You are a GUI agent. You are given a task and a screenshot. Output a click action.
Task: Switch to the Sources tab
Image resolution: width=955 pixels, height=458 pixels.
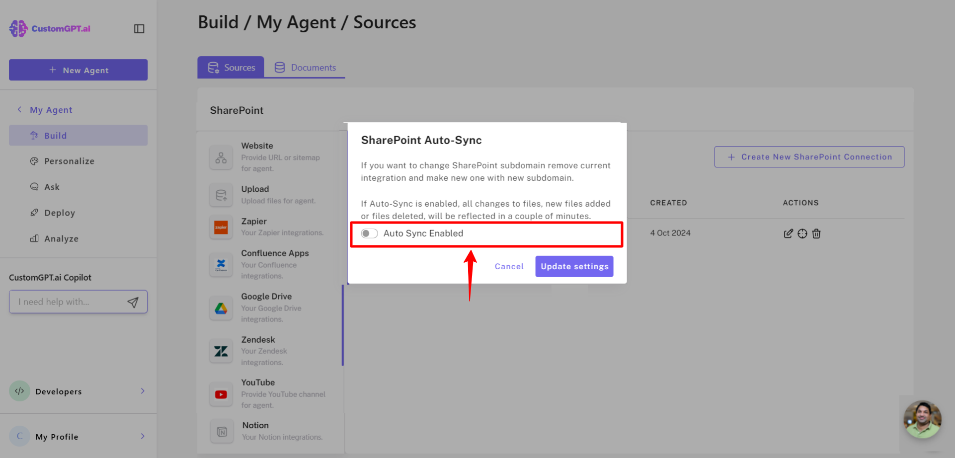coord(231,68)
